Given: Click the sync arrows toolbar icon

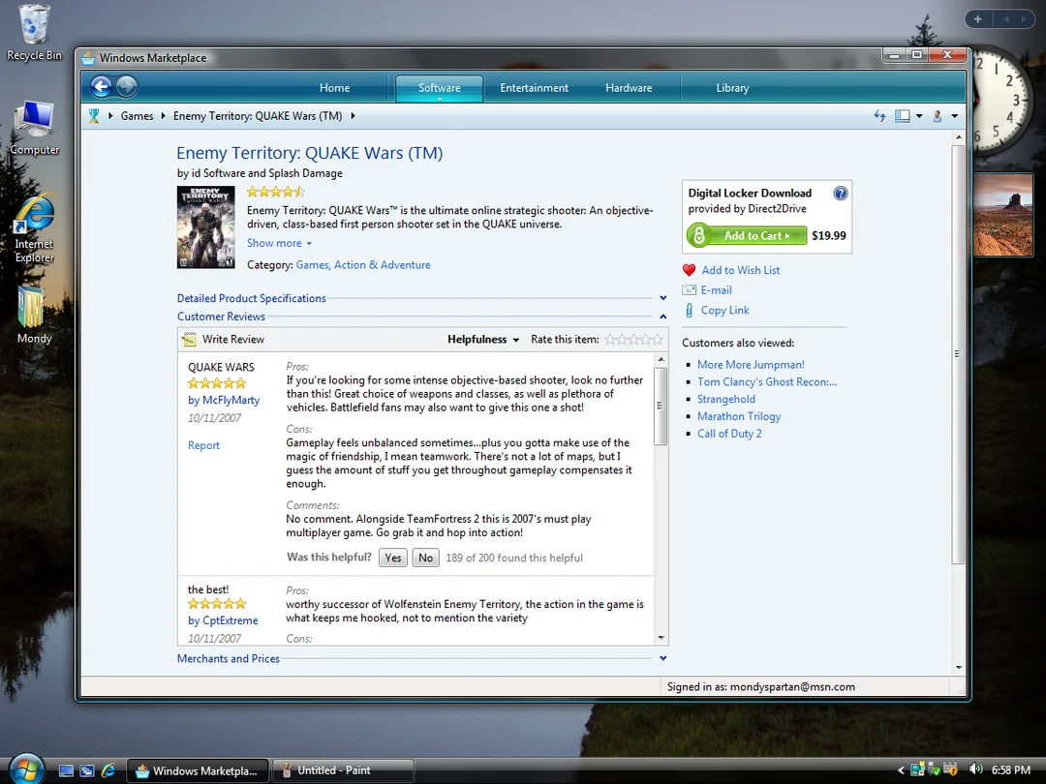Looking at the screenshot, I should [x=879, y=116].
